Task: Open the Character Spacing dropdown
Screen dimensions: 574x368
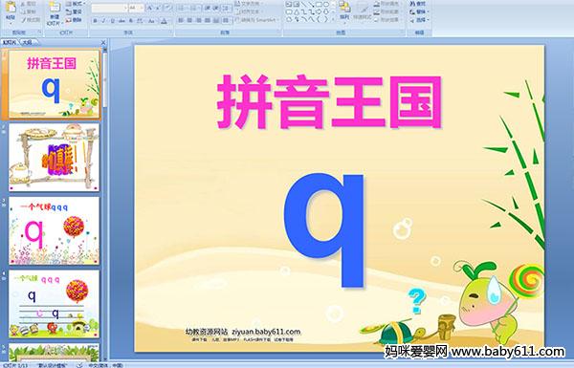Action: coord(141,21)
